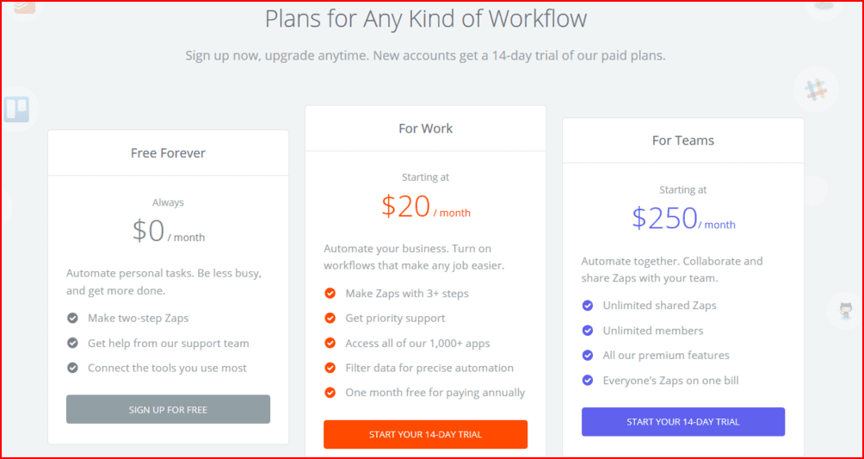Image resolution: width=864 pixels, height=459 pixels.
Task: Click the Trello logo icon
Action: coord(16,109)
